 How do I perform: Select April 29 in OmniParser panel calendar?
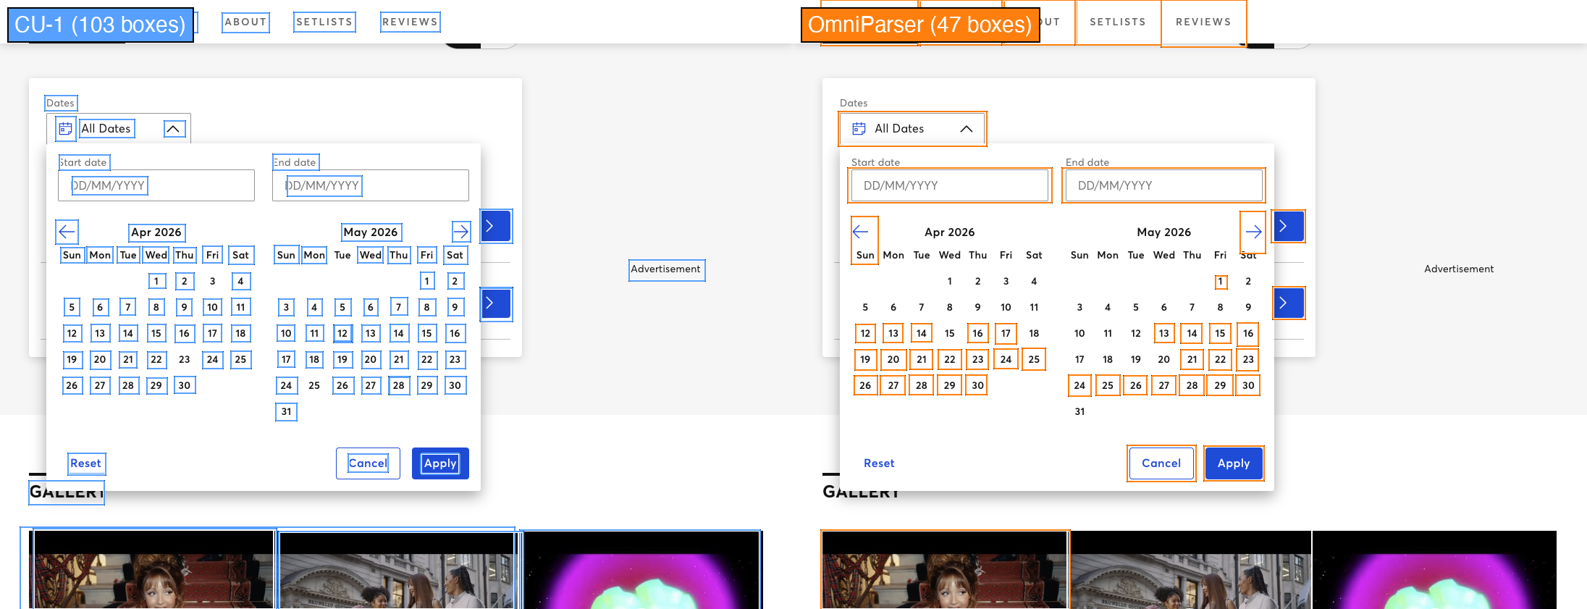click(x=950, y=385)
